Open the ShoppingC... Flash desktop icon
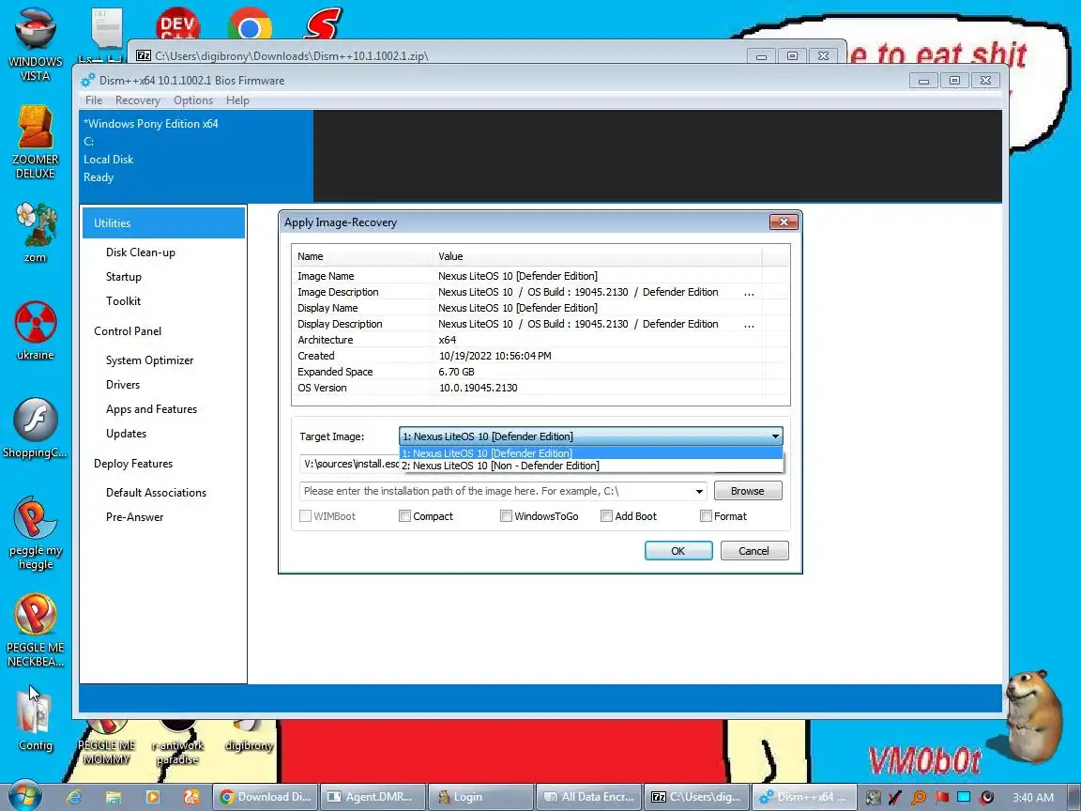This screenshot has height=811, width=1081. coord(35,428)
